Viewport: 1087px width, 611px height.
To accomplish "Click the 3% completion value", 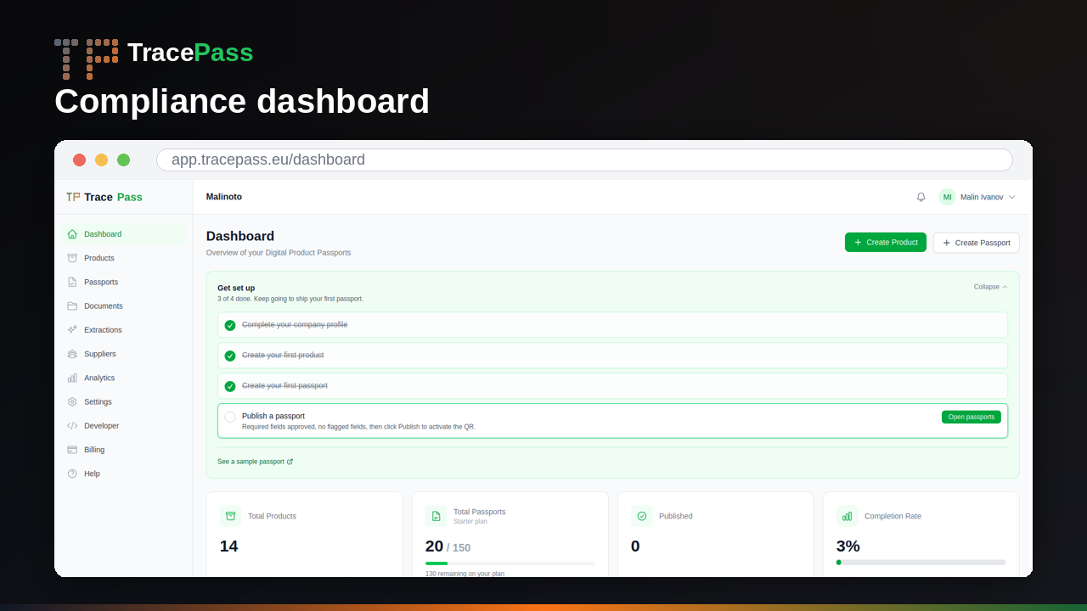I will pos(848,547).
